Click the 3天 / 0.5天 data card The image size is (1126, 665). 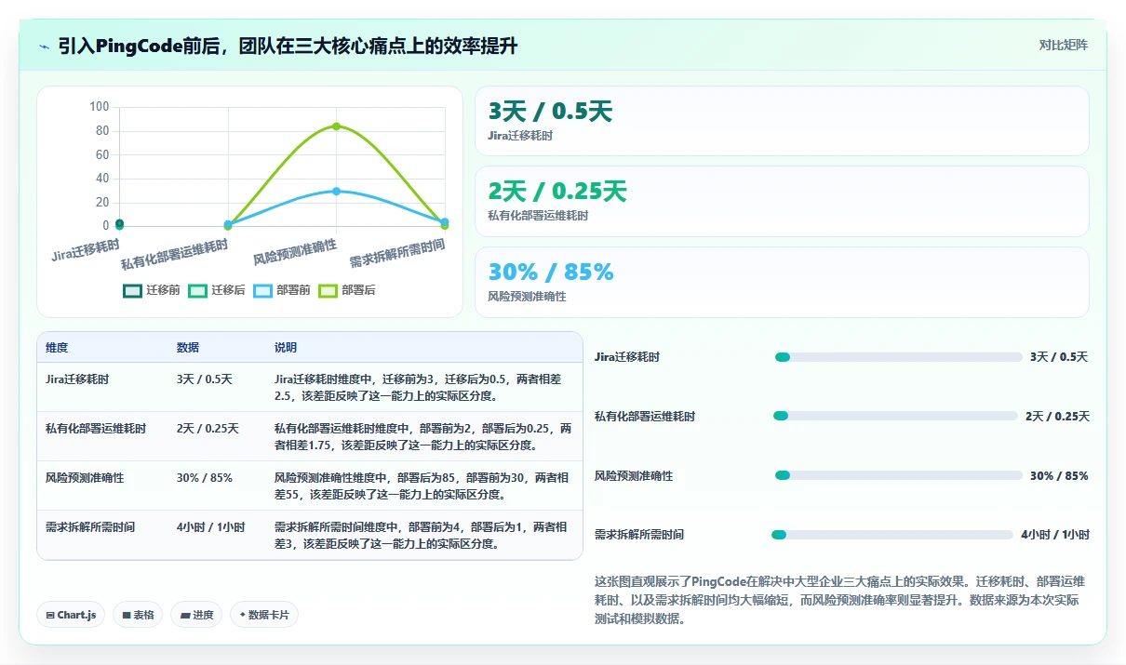[x=782, y=121]
